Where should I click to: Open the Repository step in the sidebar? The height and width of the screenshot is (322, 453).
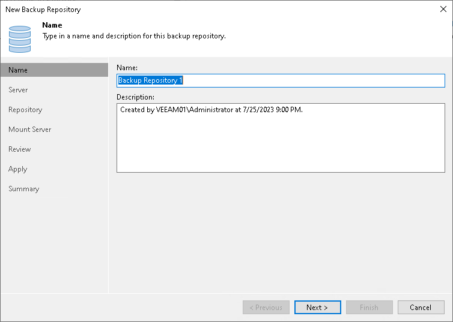click(x=25, y=110)
